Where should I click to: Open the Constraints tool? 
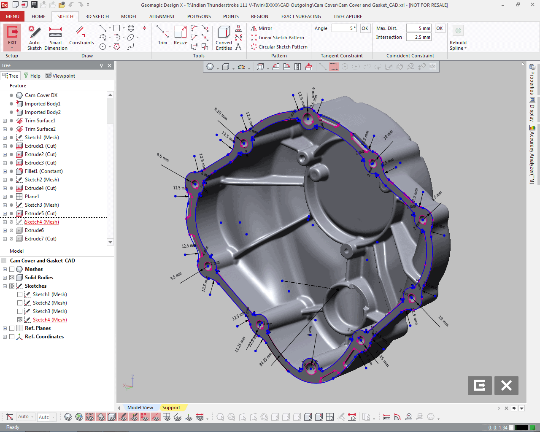[x=81, y=36]
